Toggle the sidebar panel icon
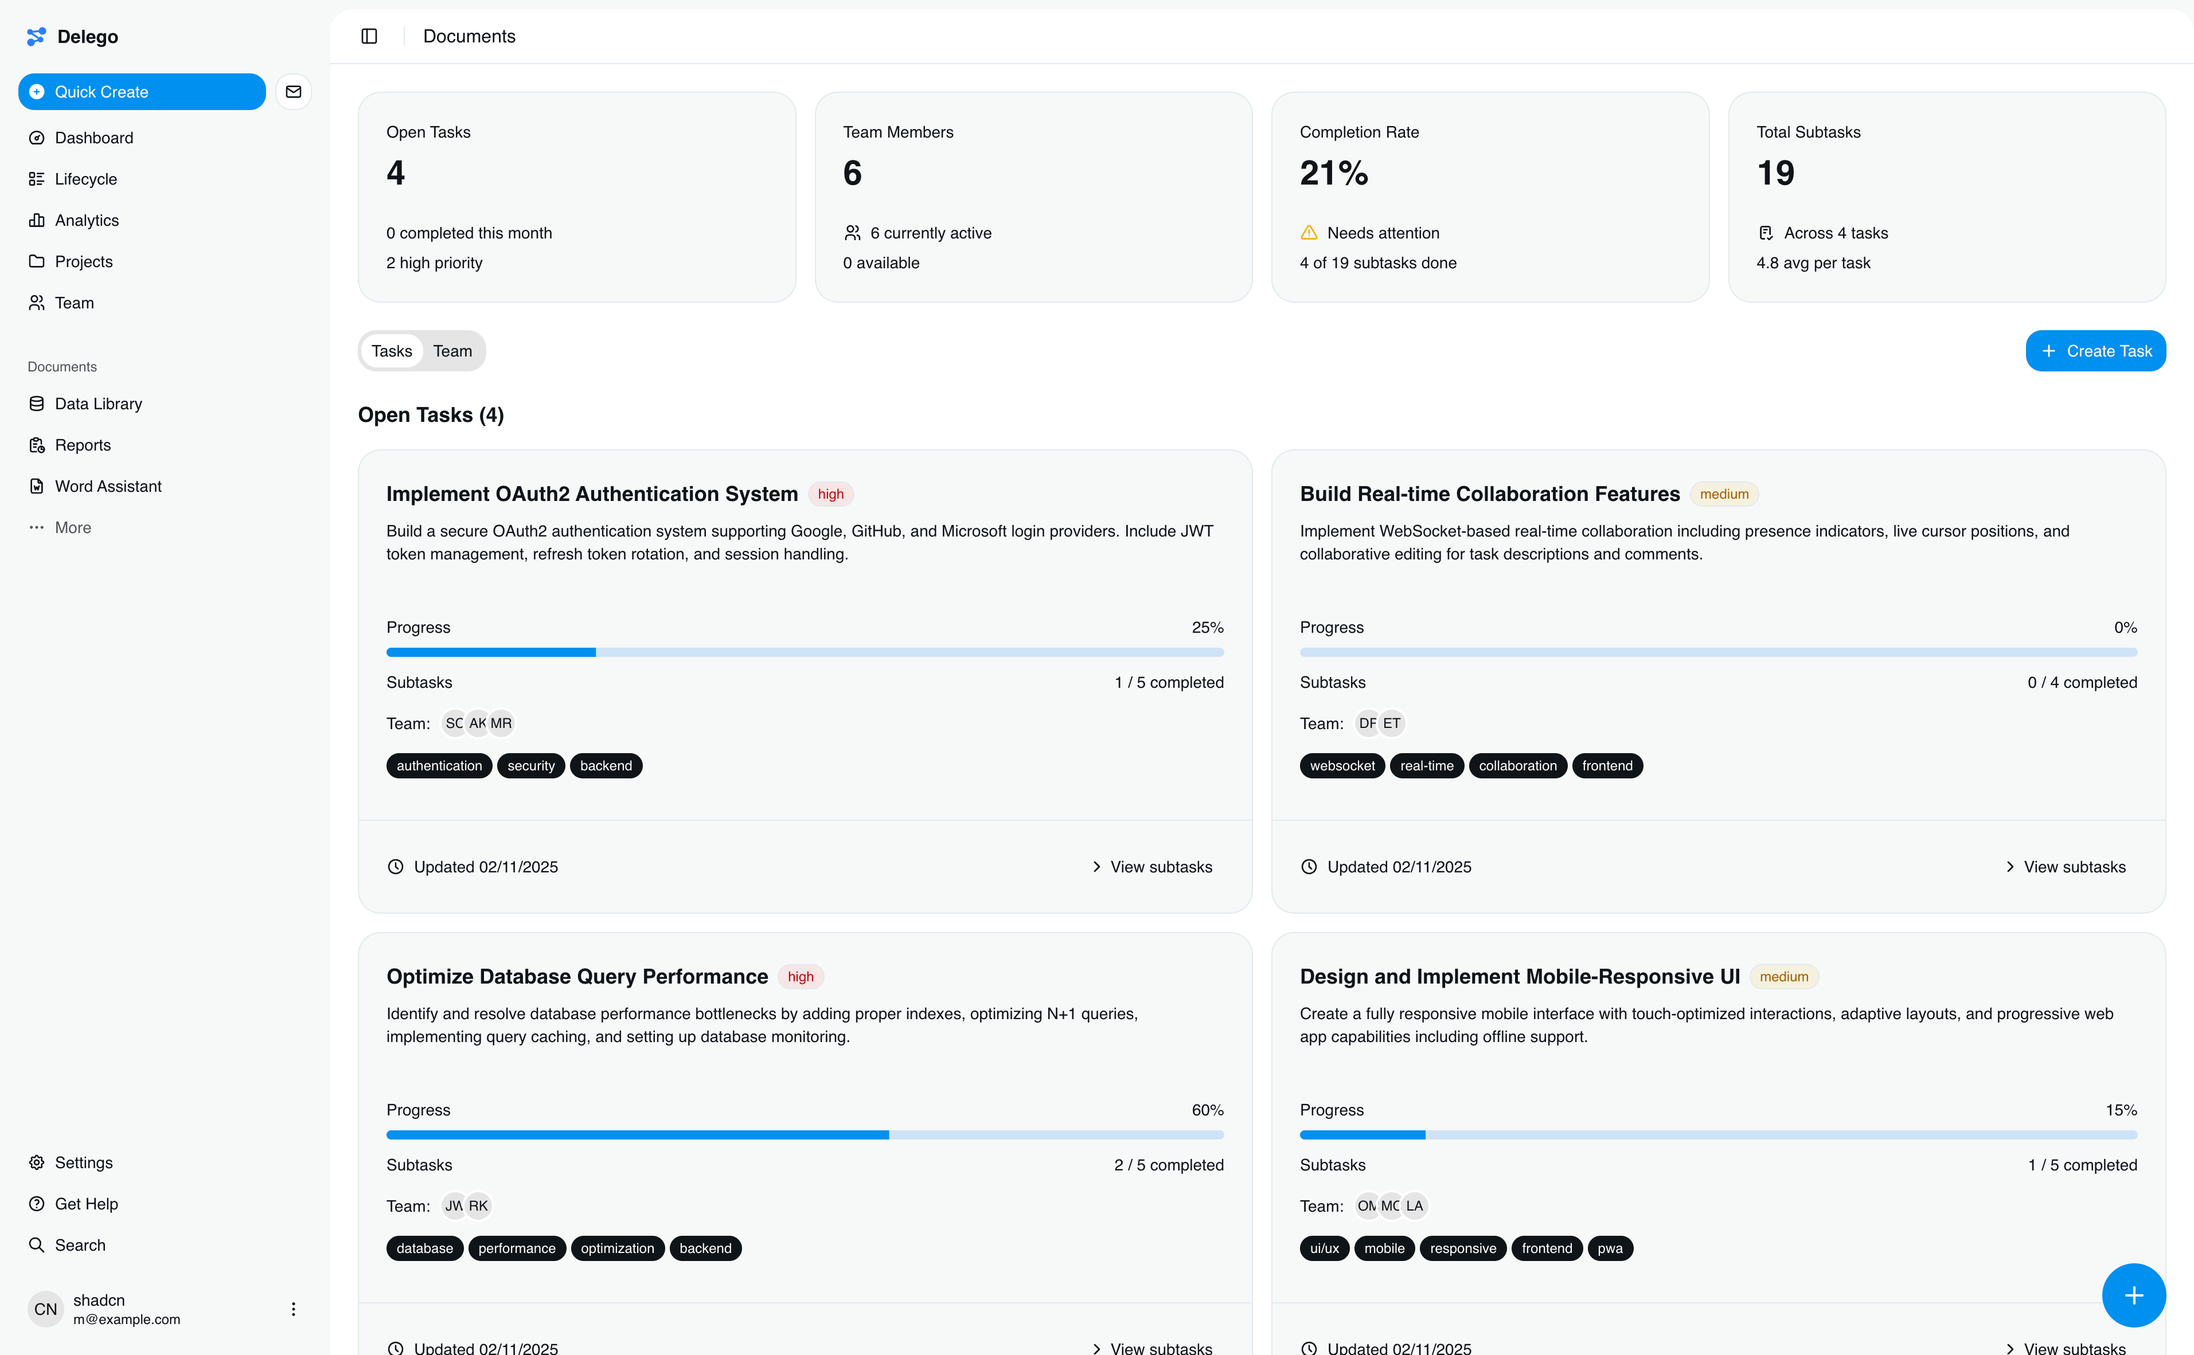 pyautogui.click(x=369, y=36)
